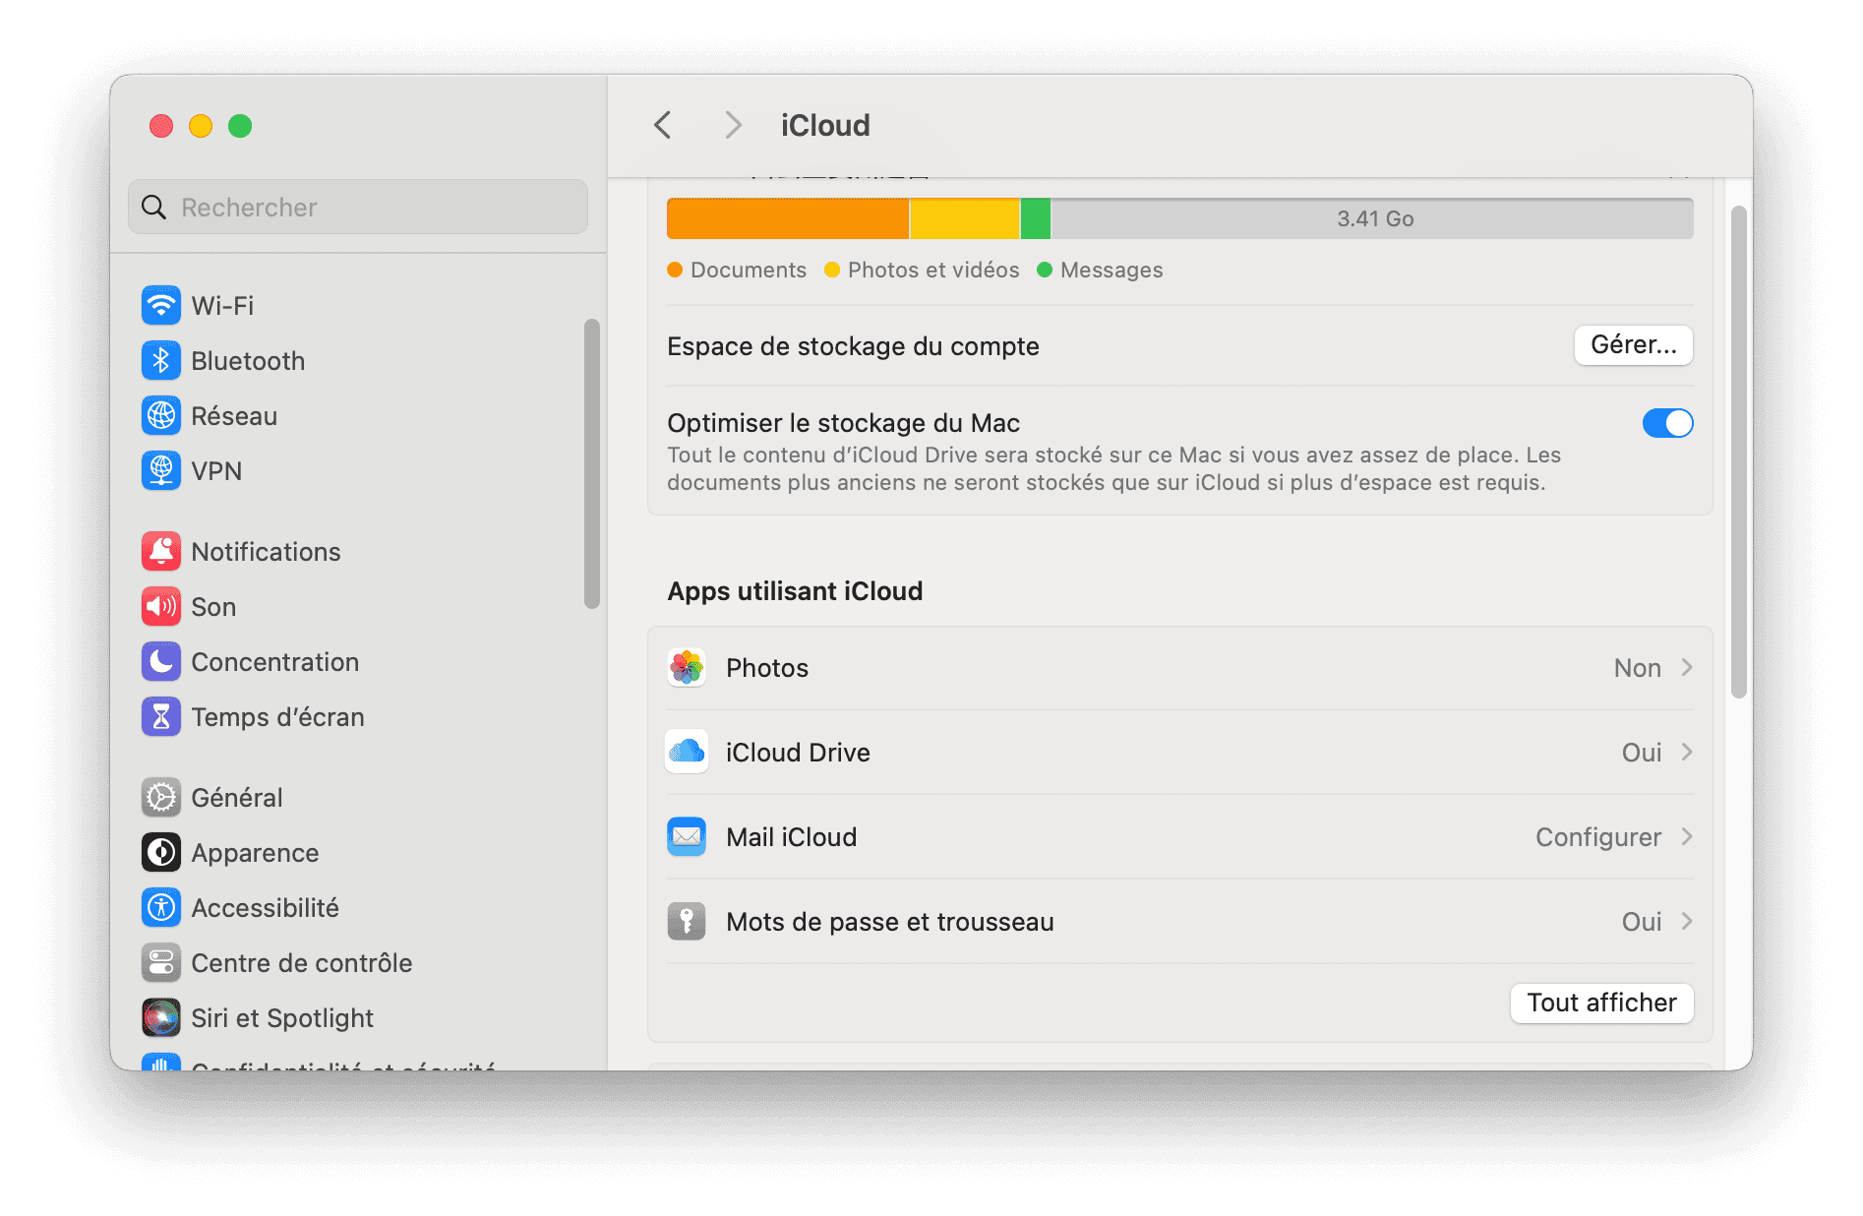The image size is (1863, 1216).
Task: Open Notifications bell icon
Action: 161,552
